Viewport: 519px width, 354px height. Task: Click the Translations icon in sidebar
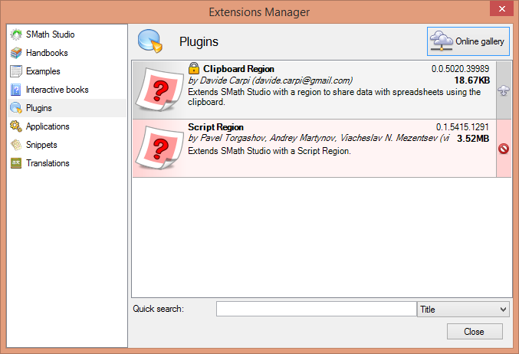(x=15, y=163)
